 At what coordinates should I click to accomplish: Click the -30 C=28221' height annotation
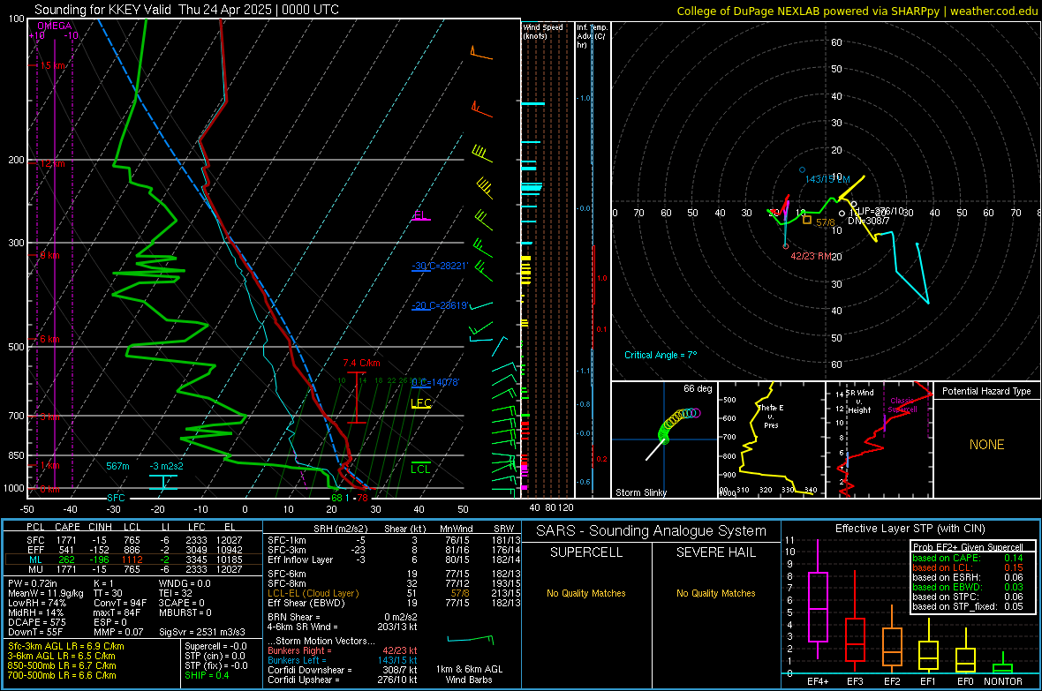(440, 266)
